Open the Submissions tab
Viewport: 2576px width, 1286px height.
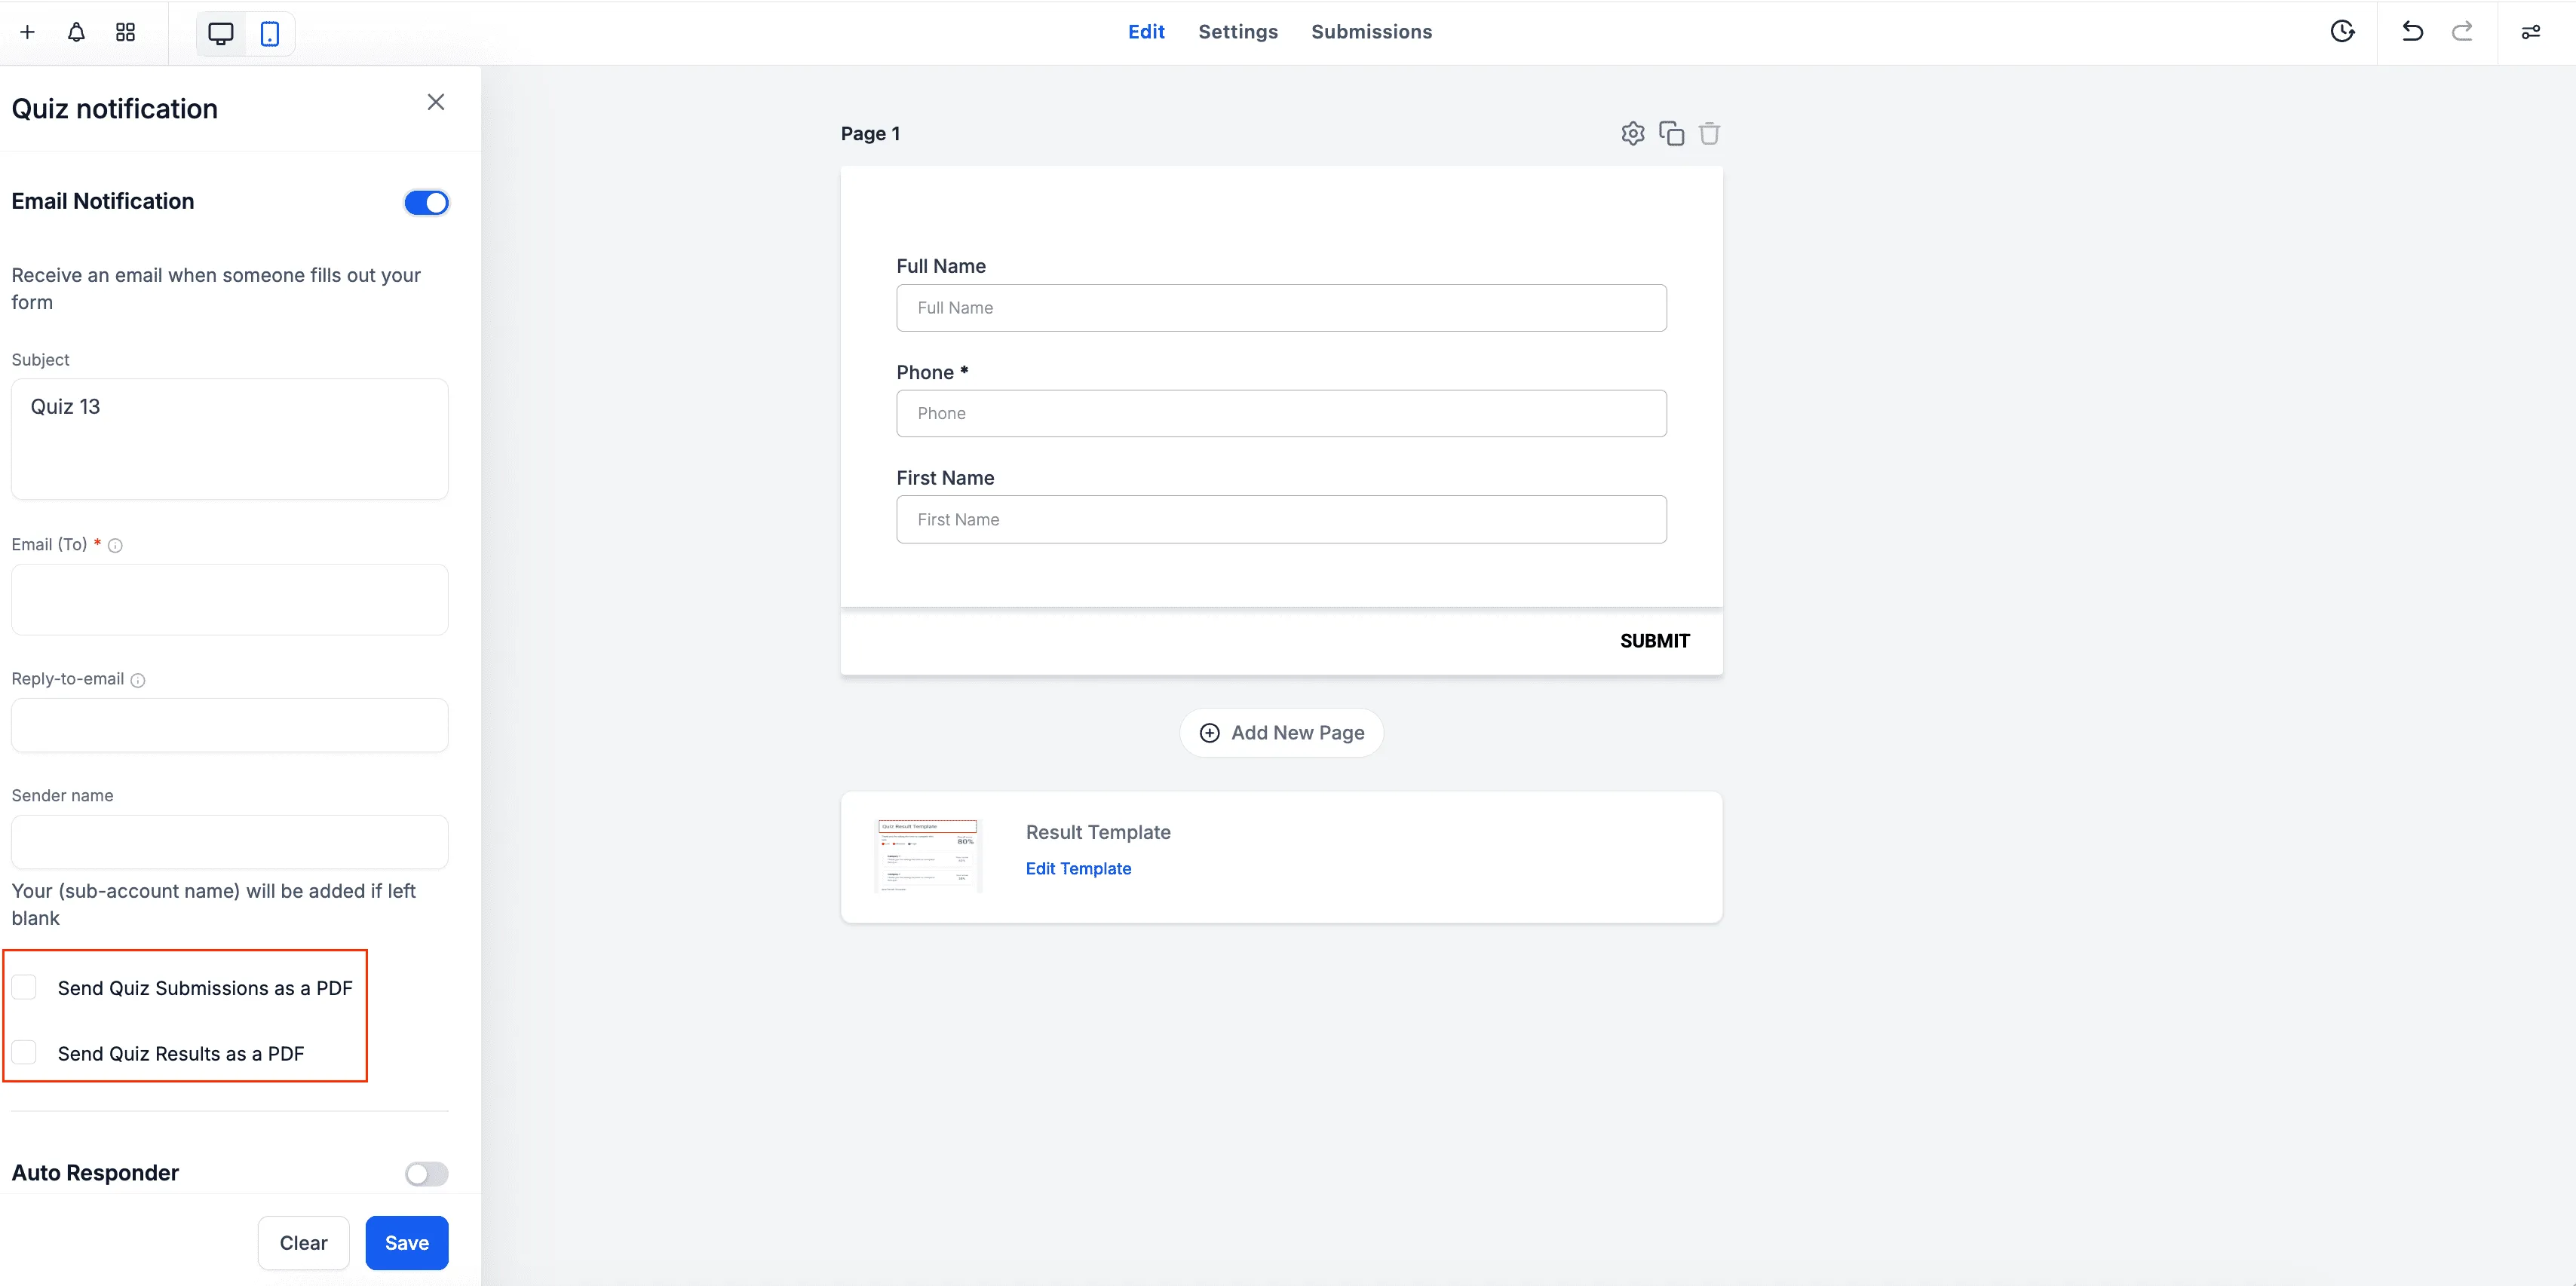(1371, 32)
